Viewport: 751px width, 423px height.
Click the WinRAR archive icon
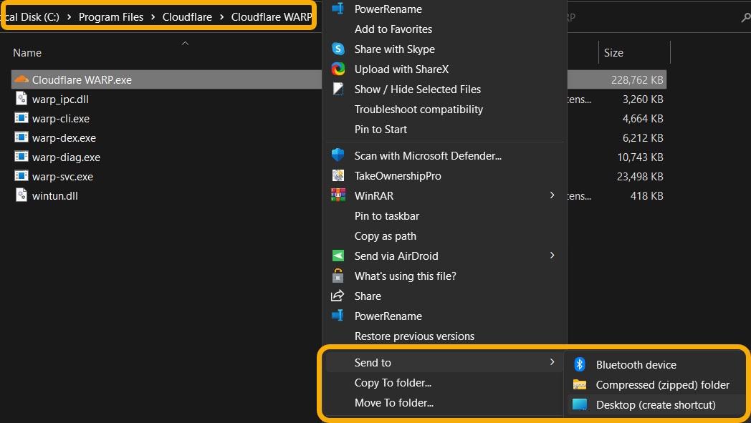[338, 195]
